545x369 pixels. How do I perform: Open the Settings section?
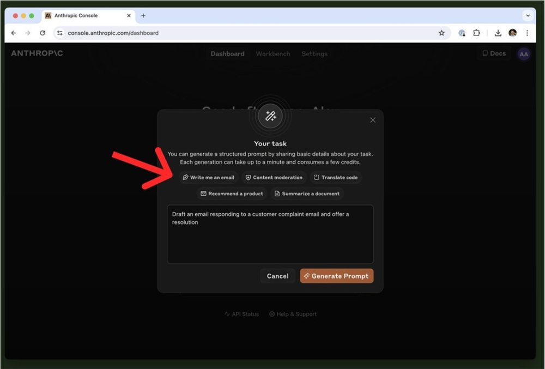[314, 53]
